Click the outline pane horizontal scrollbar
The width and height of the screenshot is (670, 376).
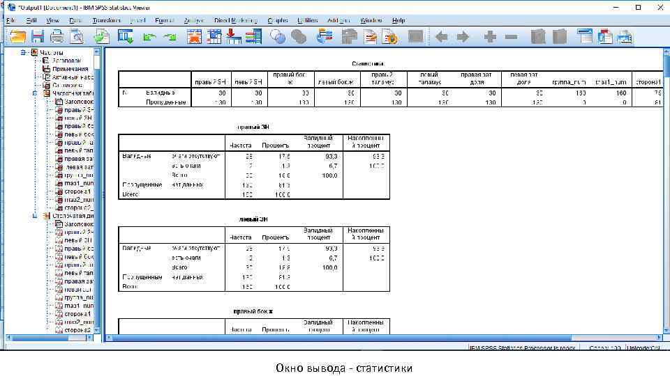[x=49, y=338]
